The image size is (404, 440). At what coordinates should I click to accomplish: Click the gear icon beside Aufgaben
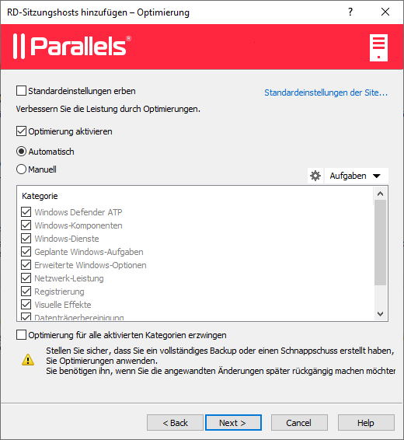[315, 176]
